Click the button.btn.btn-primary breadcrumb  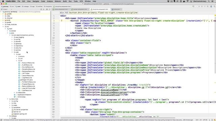click(x=103, y=13)
